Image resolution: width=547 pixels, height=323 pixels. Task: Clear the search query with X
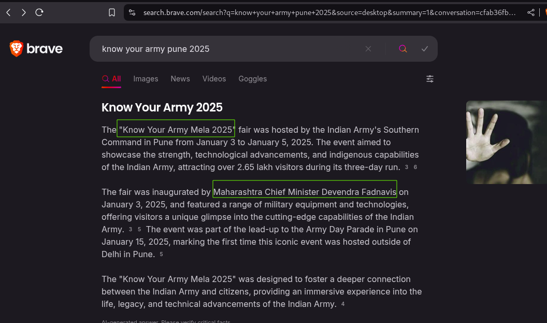pyautogui.click(x=368, y=49)
